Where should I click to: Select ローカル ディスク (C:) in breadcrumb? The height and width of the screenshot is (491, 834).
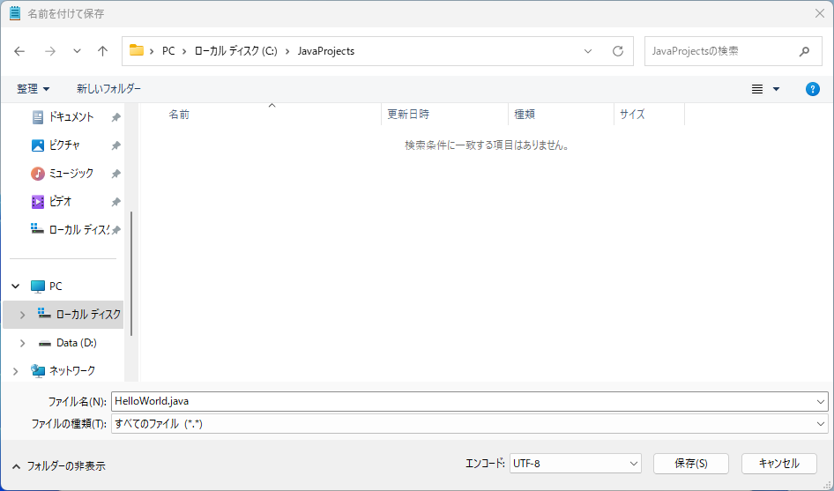(x=235, y=51)
